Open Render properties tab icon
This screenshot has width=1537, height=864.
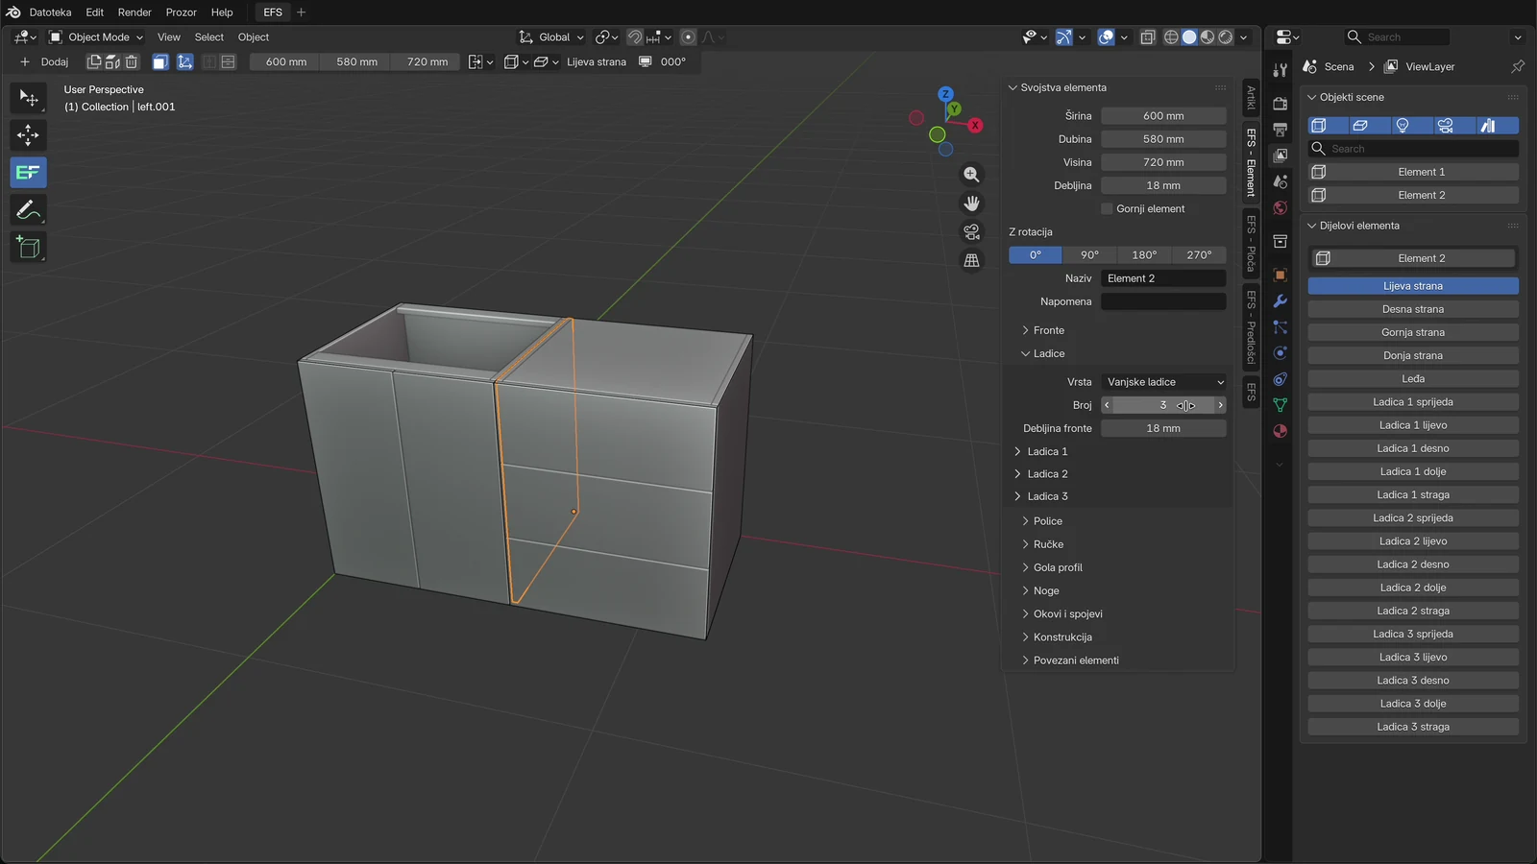point(1280,104)
